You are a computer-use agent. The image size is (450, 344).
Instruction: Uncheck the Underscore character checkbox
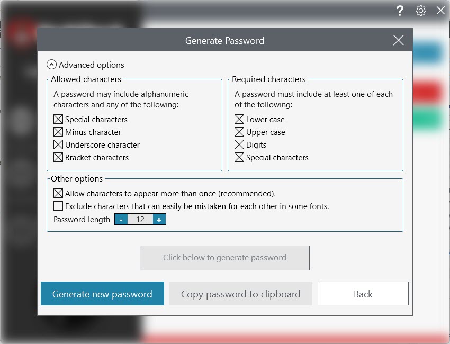(58, 144)
